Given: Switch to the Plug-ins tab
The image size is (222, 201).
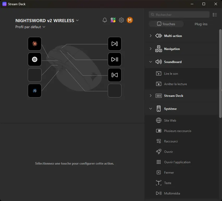Looking at the screenshot, I should tap(201, 24).
